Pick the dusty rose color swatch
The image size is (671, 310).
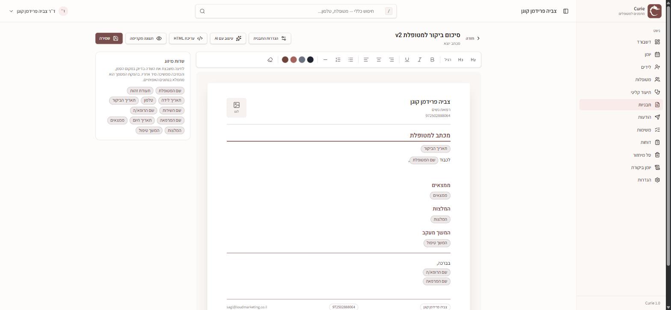tap(294, 60)
